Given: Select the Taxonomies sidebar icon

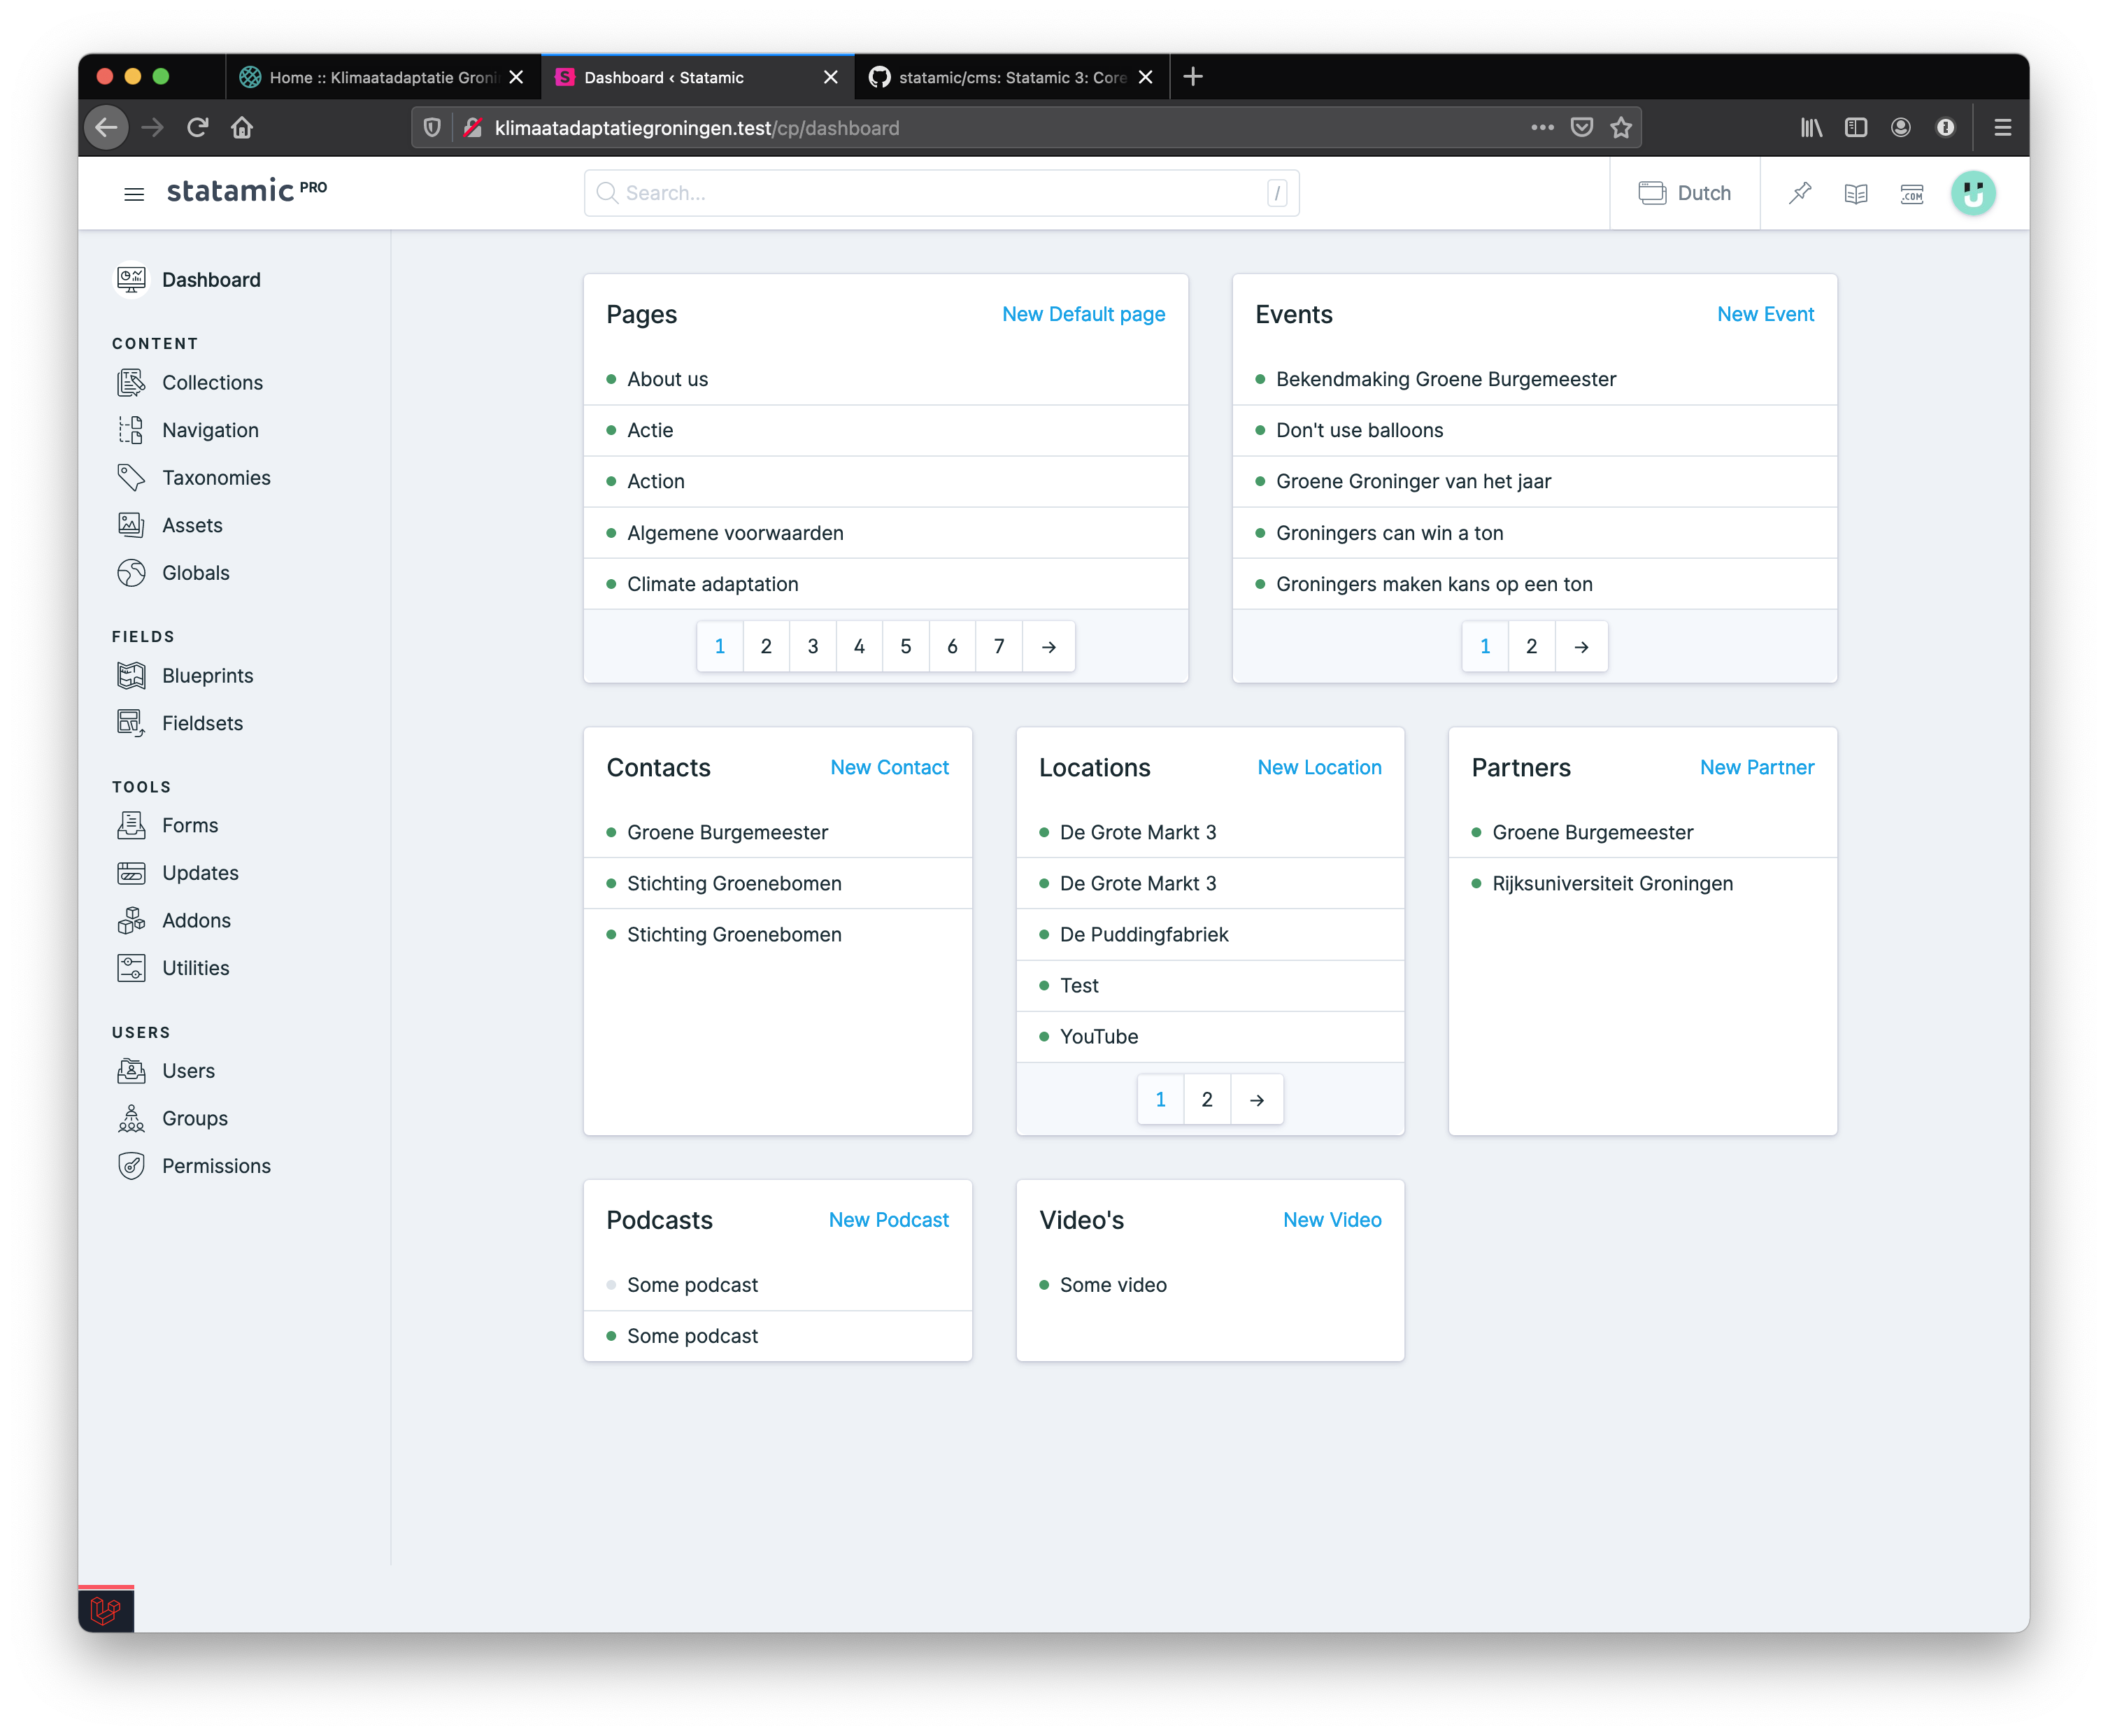Looking at the screenshot, I should pos(131,477).
